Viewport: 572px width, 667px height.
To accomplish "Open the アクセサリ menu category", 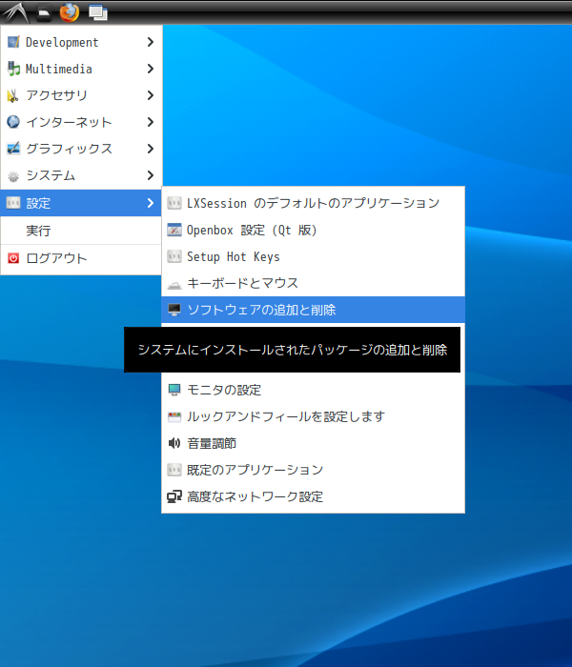I will pyautogui.click(x=81, y=95).
